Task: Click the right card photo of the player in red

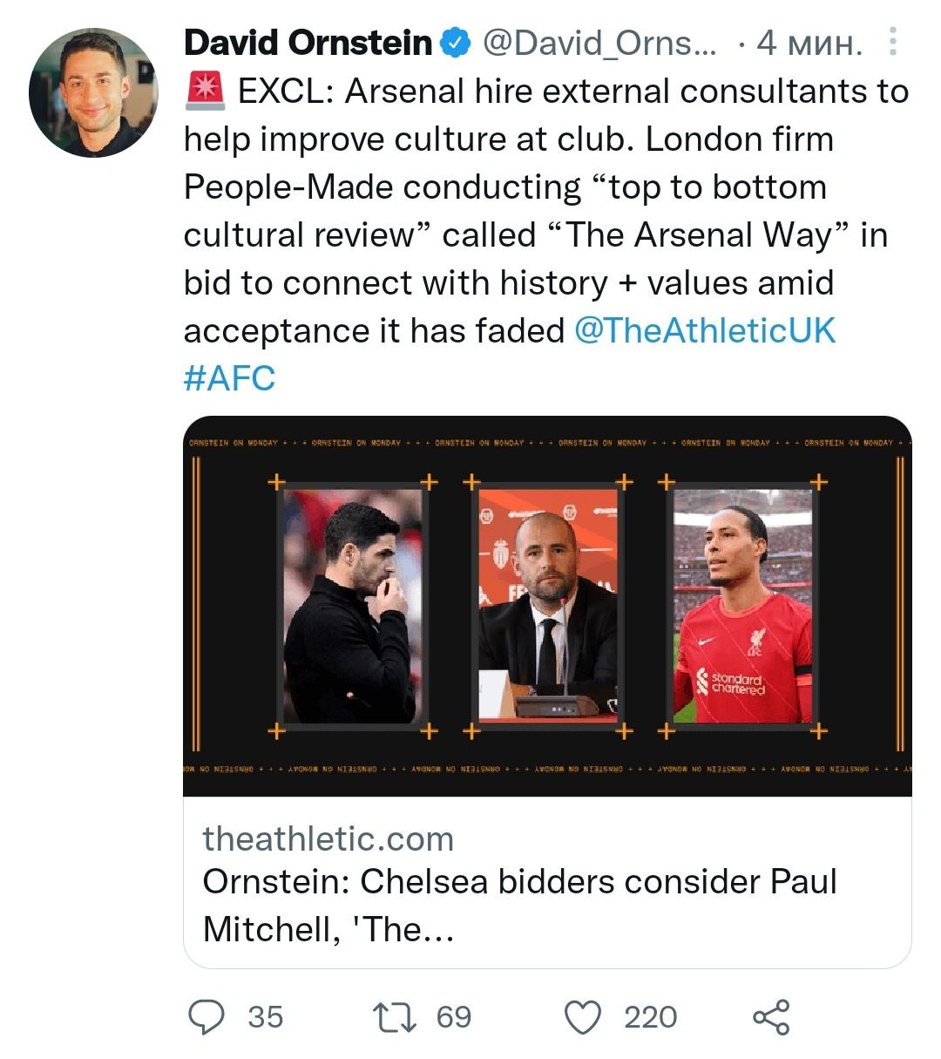Action: coord(742,606)
